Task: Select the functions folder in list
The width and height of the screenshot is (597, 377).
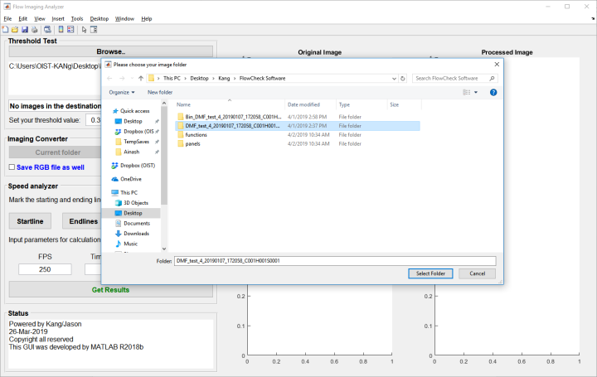Action: click(196, 134)
